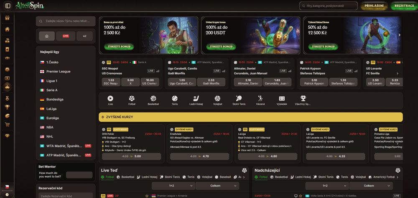Open the cherries slots icon in the sidebar
This screenshot has width=418, height=198.
tap(7, 41)
